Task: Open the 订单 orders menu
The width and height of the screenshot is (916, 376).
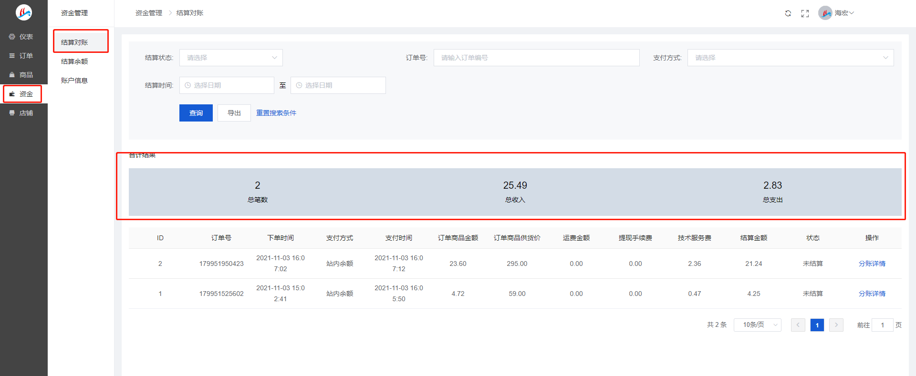Action: [24, 56]
